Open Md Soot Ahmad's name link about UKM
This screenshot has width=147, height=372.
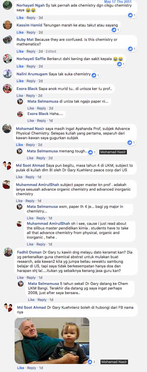[x=30, y=165]
